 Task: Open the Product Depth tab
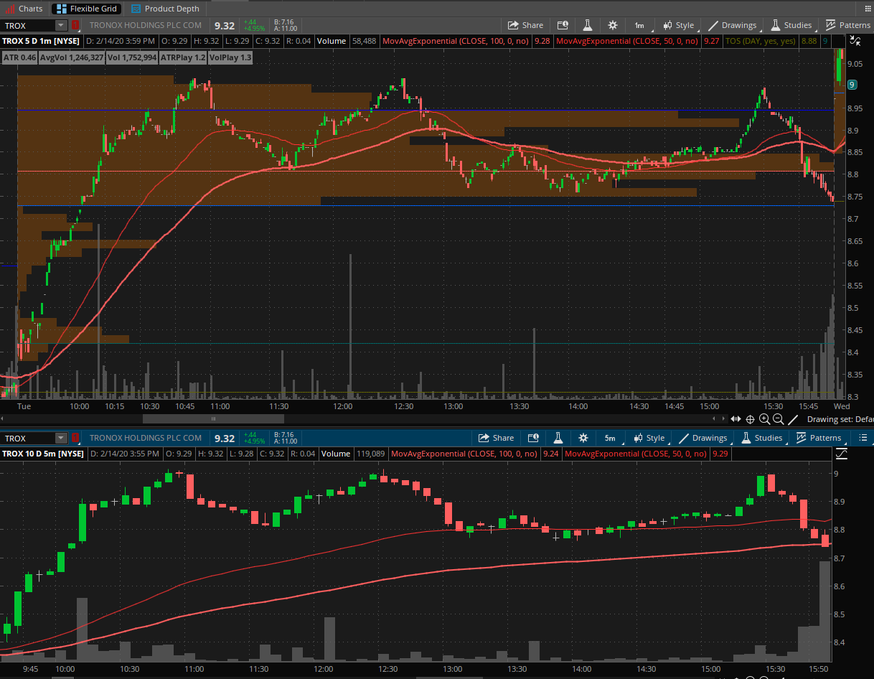pos(164,9)
